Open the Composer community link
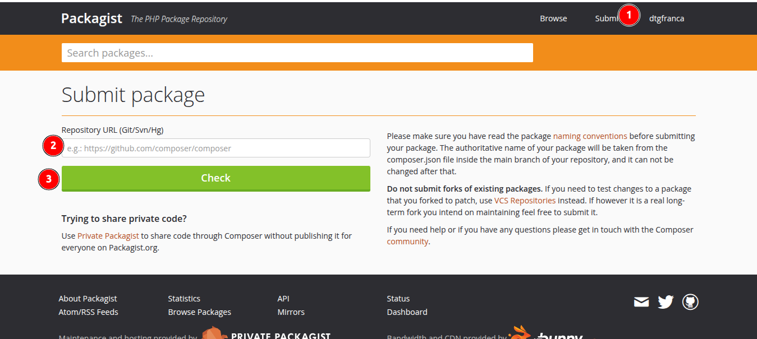Image resolution: width=757 pixels, height=339 pixels. pyautogui.click(x=407, y=242)
